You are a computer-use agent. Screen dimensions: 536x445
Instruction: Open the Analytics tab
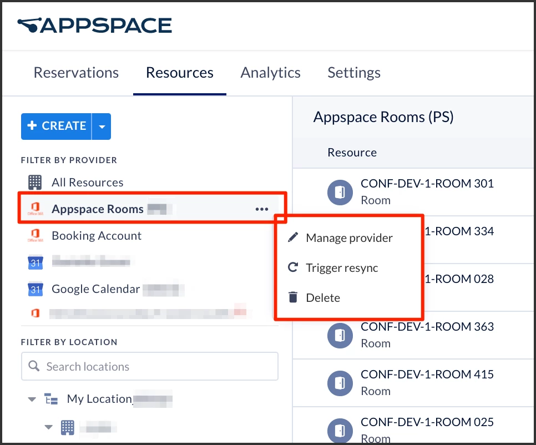pos(270,73)
